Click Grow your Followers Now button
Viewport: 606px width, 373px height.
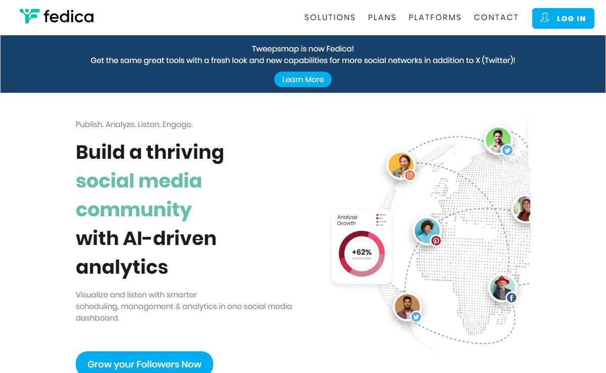[x=144, y=363]
